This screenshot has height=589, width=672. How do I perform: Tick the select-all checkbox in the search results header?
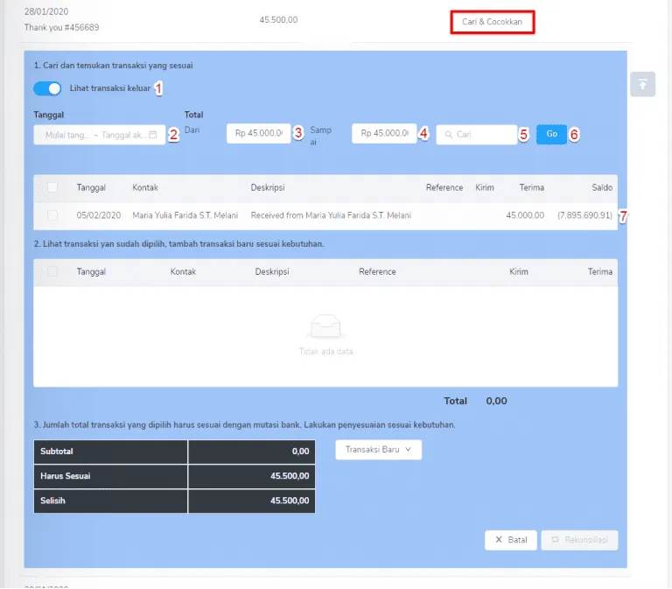point(52,187)
